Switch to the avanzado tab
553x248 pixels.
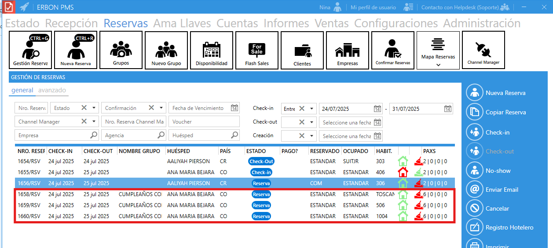pos(52,90)
